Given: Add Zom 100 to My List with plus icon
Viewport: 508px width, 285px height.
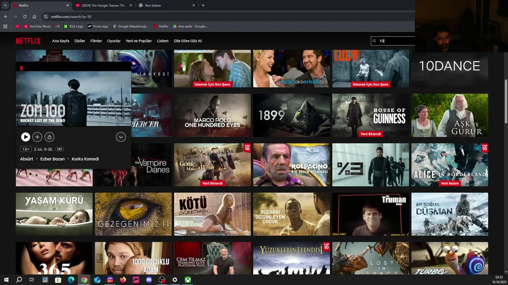Looking at the screenshot, I should tap(37, 137).
